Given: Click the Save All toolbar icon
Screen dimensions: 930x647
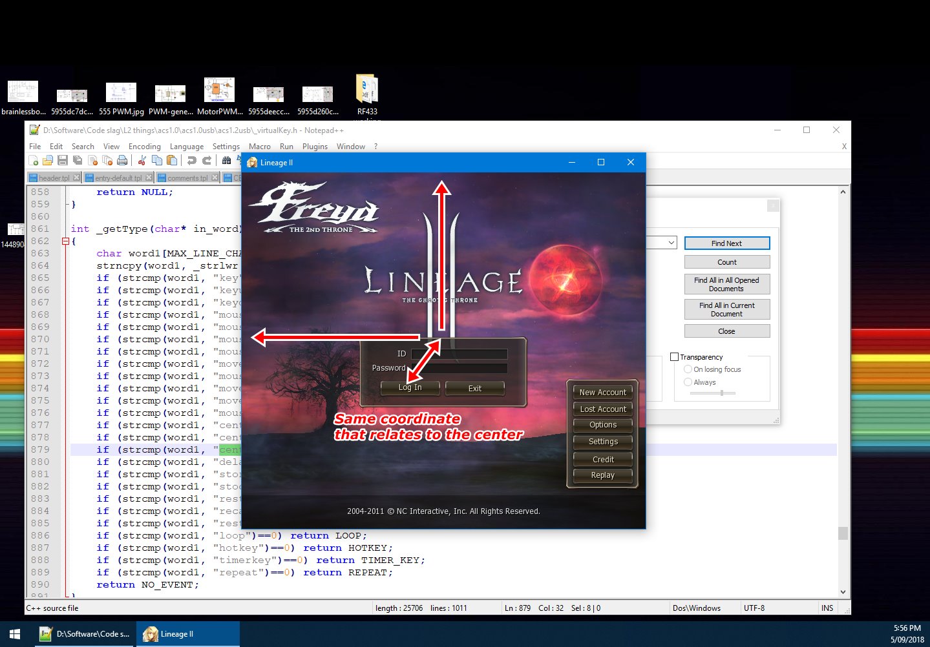Looking at the screenshot, I should pos(78,161).
